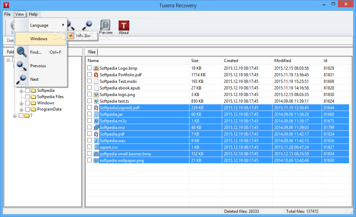Click the Softpedia.m3u playlist icon
The image size is (356, 217).
point(96,121)
